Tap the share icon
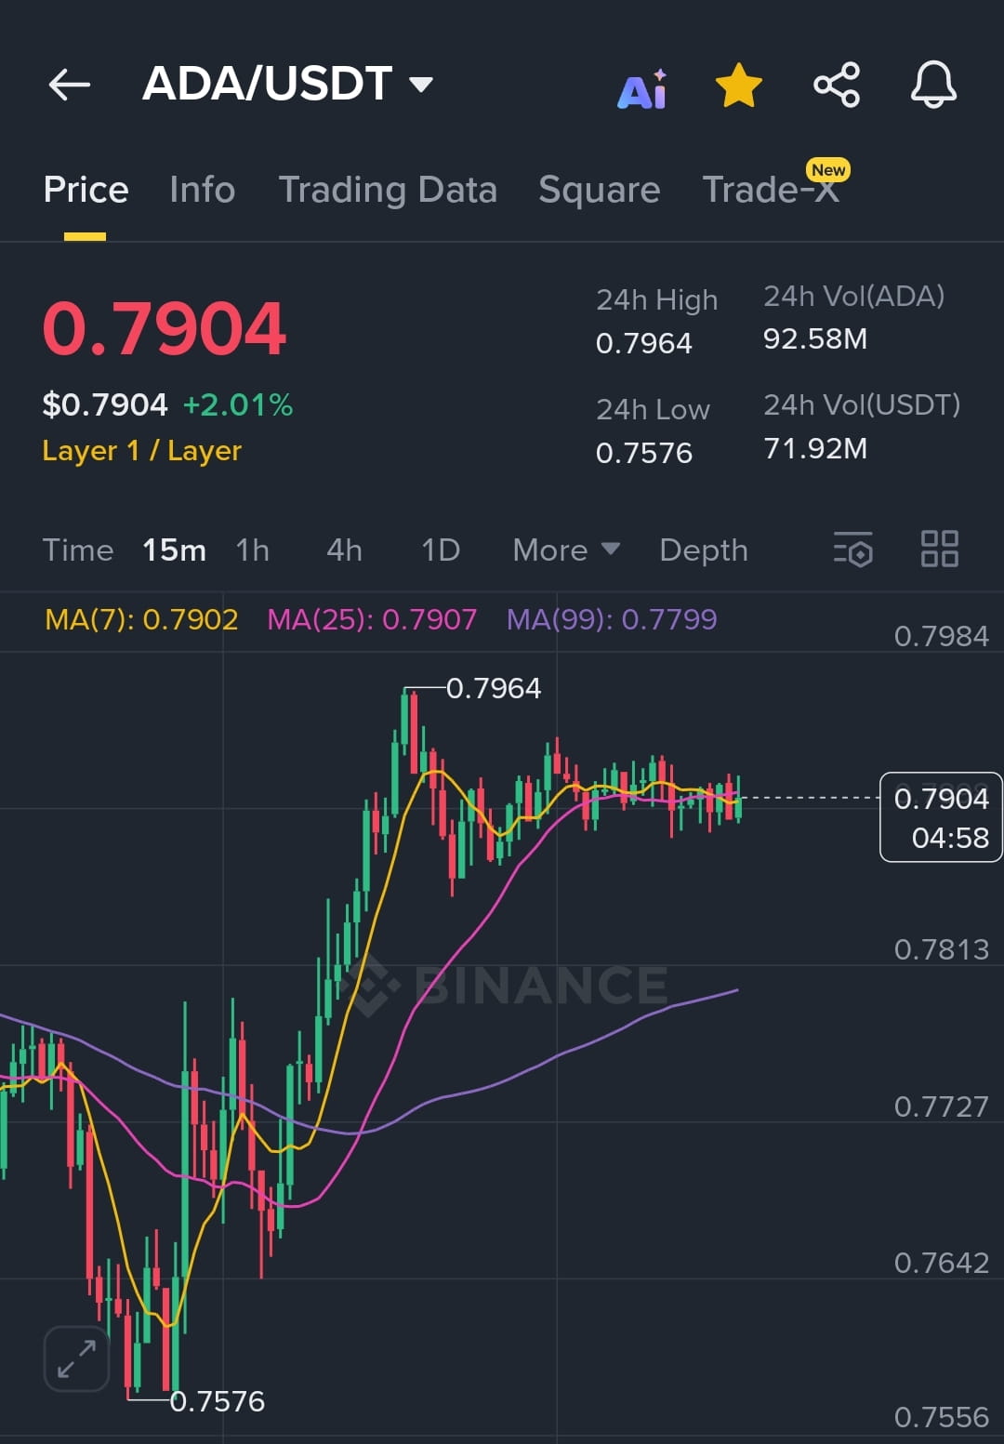Screen dimensions: 1004x1444 point(837,86)
